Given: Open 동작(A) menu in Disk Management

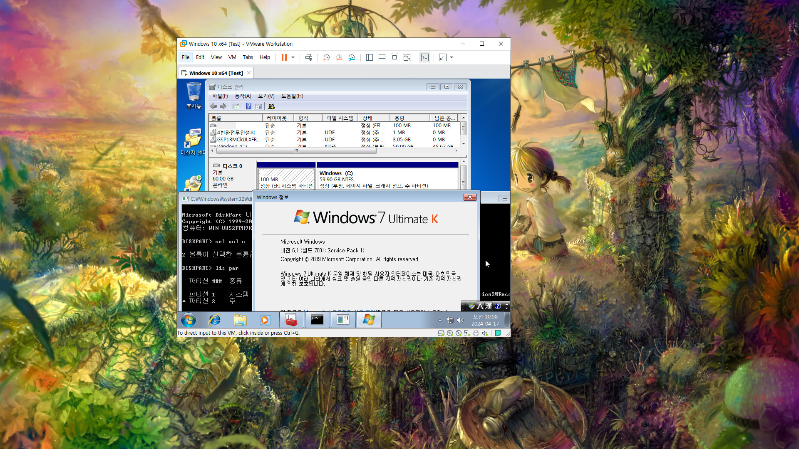Looking at the screenshot, I should (243, 96).
